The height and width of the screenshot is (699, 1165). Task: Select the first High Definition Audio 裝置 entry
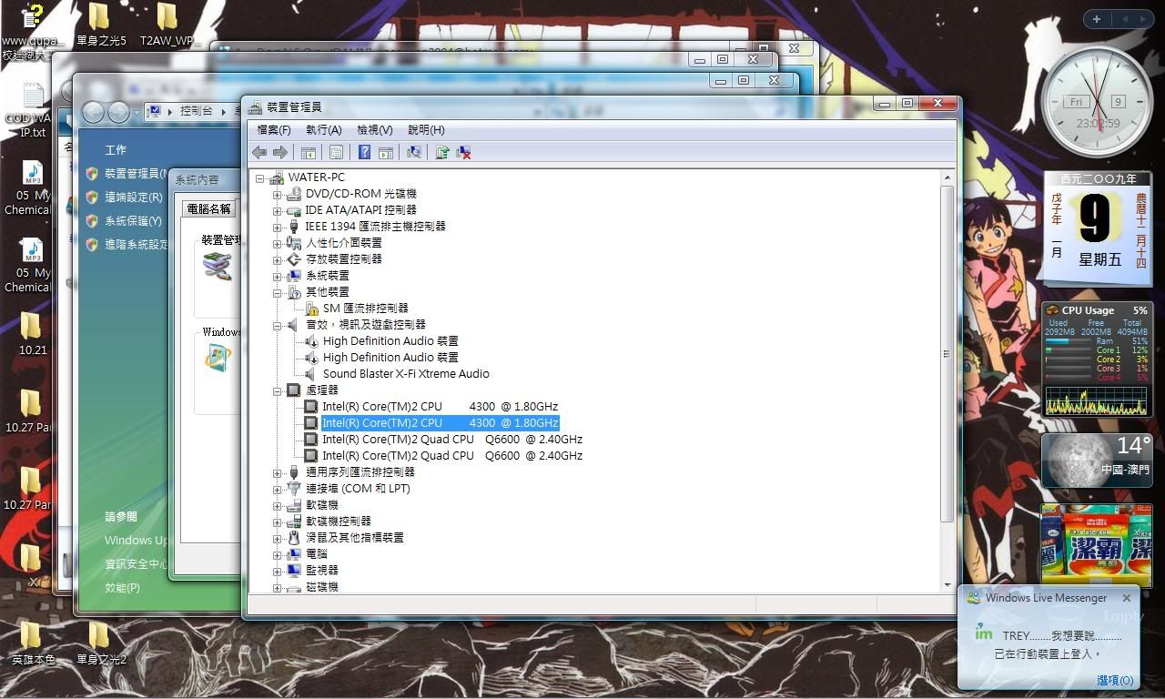[390, 341]
